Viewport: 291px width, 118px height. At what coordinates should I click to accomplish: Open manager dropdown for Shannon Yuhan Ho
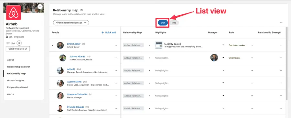pyautogui.click(x=223, y=95)
